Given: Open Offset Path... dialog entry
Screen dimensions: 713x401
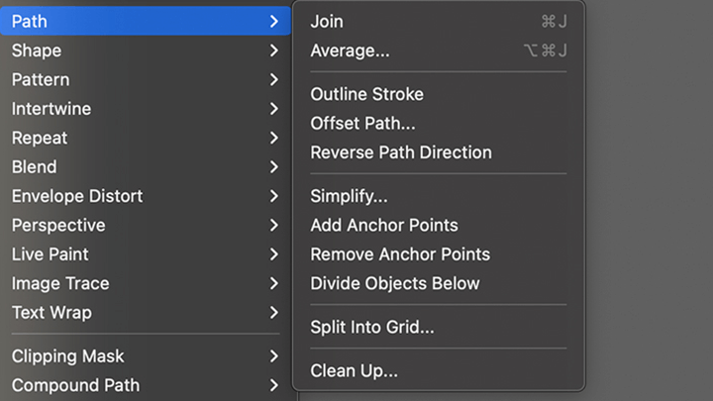Looking at the screenshot, I should [439, 123].
